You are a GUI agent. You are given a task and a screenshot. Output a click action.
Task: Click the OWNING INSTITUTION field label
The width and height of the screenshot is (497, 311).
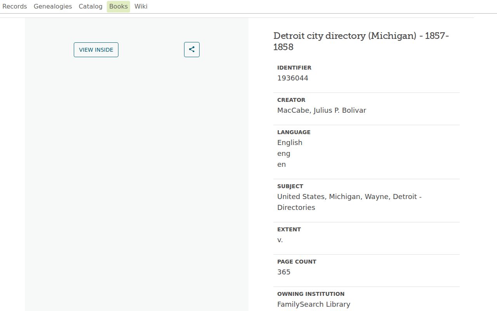[311, 294]
